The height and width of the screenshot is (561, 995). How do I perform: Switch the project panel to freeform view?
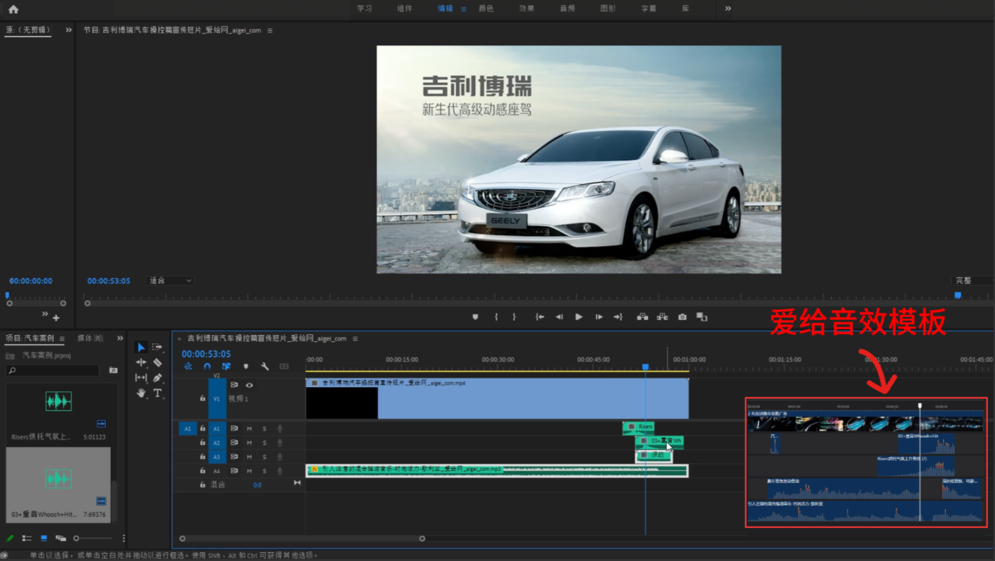coord(61,538)
